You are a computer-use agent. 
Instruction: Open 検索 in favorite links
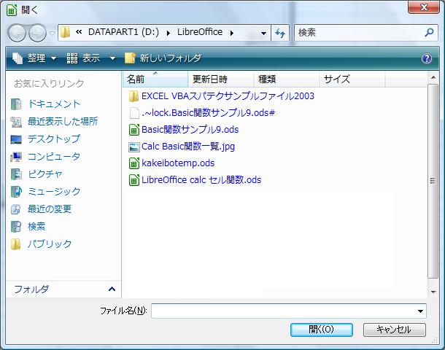(x=36, y=226)
